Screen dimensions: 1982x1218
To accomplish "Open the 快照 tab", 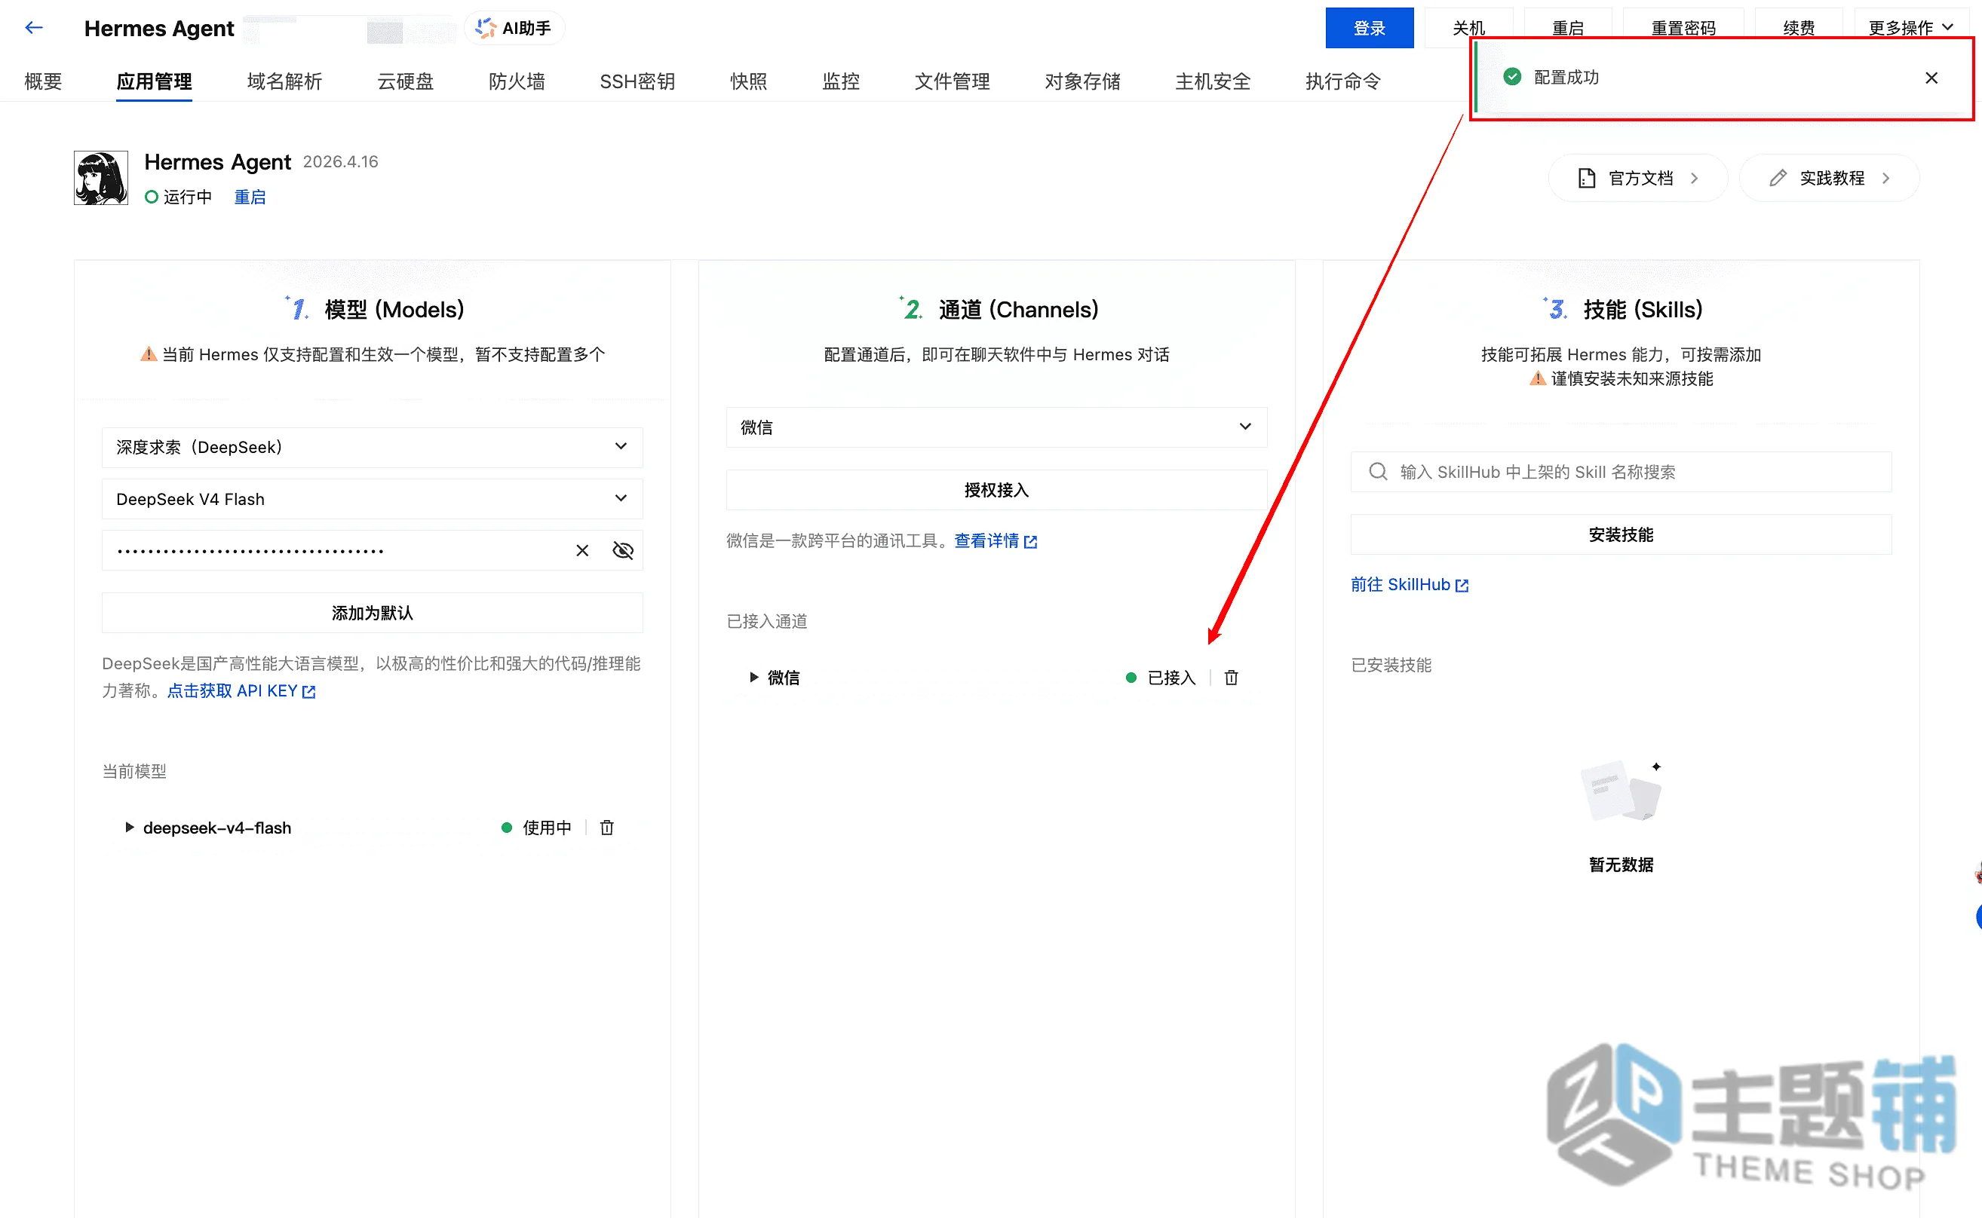I will tap(749, 81).
